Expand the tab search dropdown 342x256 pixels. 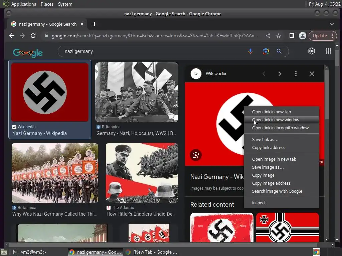pyautogui.click(x=332, y=24)
